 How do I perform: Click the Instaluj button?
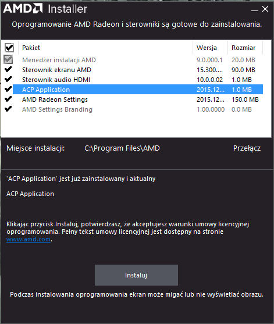136,275
